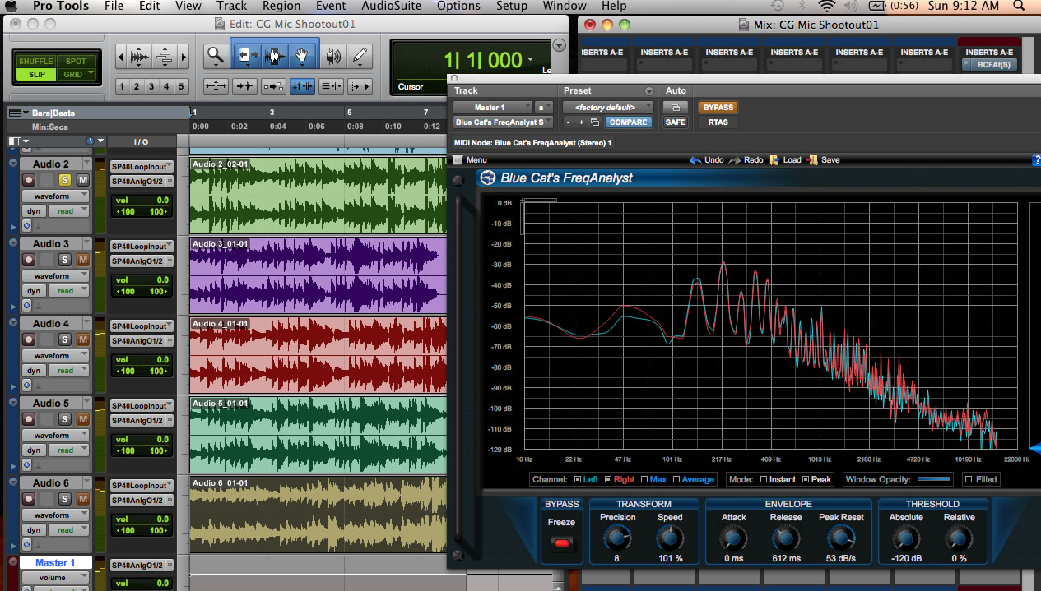The width and height of the screenshot is (1041, 591).
Task: Adjust the Window Opacity slider
Action: click(x=934, y=479)
